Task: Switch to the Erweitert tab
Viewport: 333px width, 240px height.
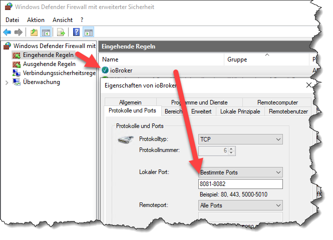Action: (201, 111)
